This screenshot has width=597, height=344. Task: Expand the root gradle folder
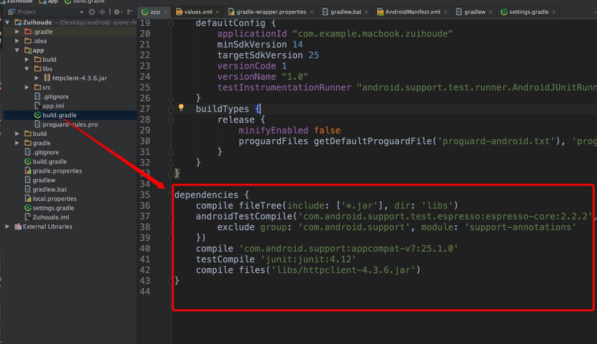17,143
